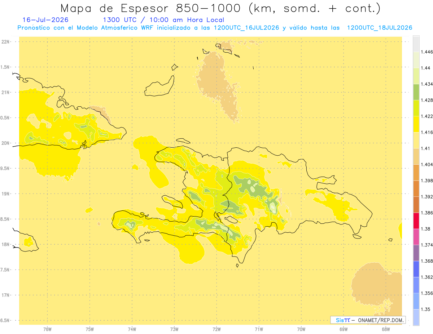This screenshot has height=334, width=433.
Task: Click the legend value '1.446'
Action: 427,52
